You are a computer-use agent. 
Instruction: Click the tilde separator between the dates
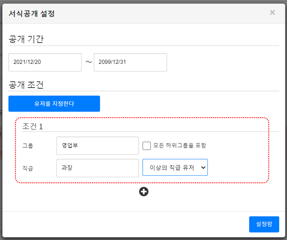[89, 62]
